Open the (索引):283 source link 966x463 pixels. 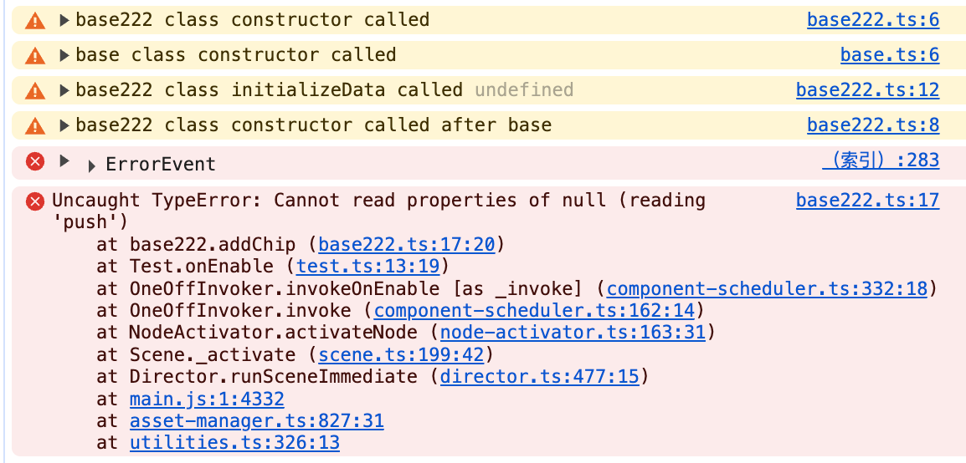881,160
